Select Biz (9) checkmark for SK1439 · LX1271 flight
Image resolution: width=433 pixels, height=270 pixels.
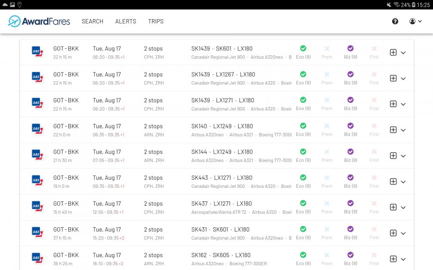tap(350, 100)
